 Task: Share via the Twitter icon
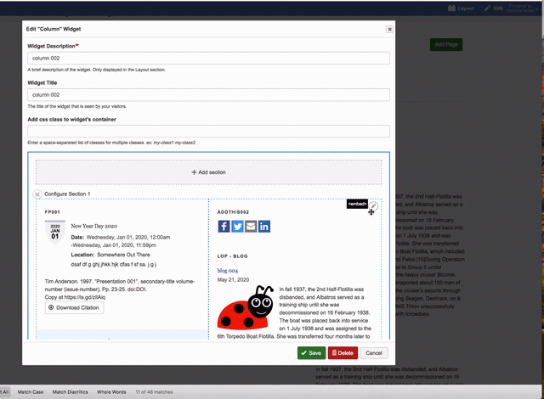click(x=237, y=227)
